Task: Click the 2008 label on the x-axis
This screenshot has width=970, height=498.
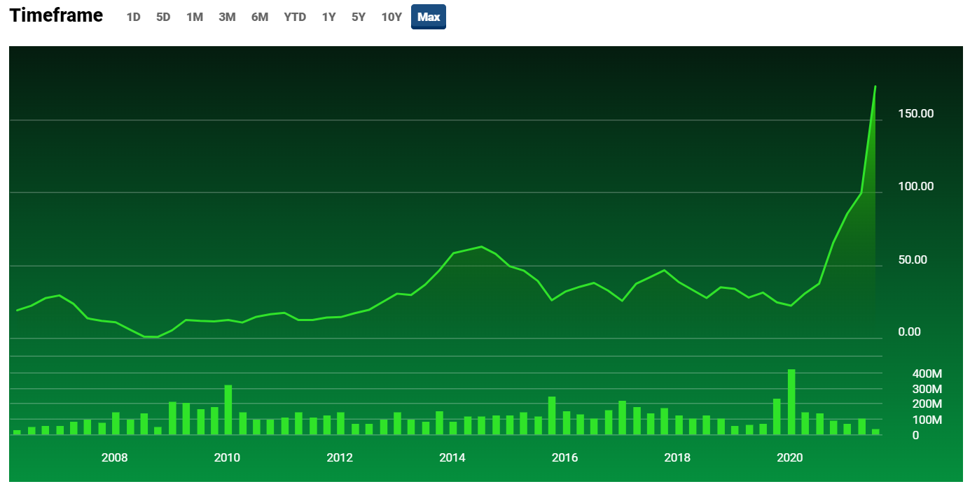Action: pos(114,458)
